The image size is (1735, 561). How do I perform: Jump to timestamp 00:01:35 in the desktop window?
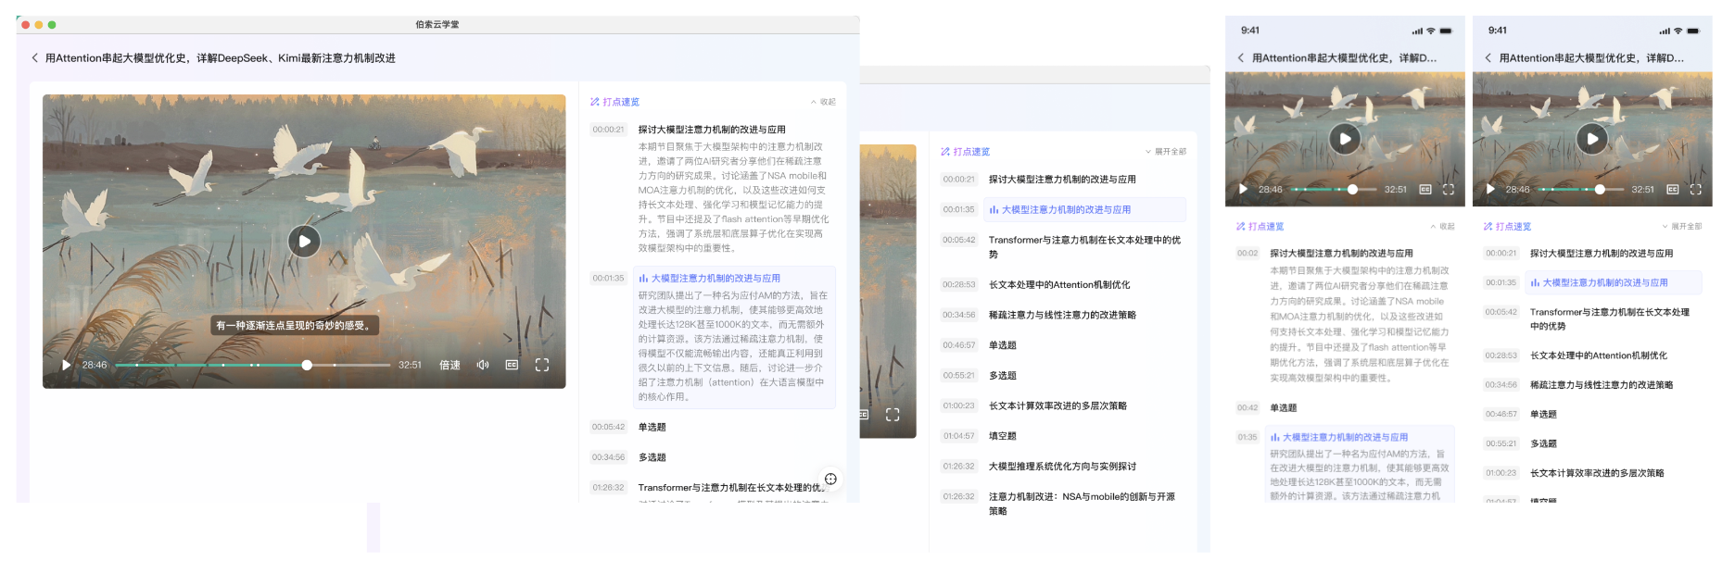pos(608,278)
